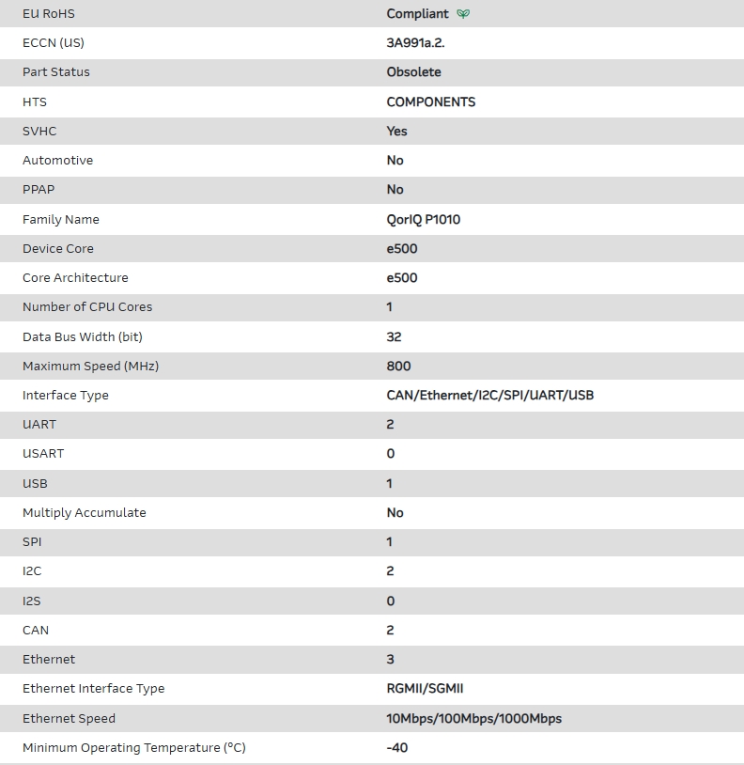
Task: Click the Data Bus Width (bit) label
Action: tap(83, 336)
